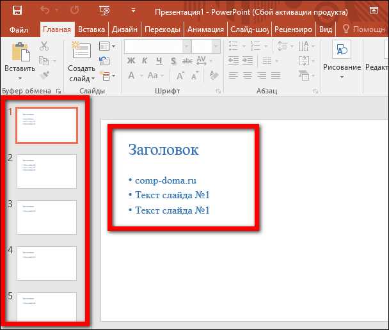Screen dimensions: 389x330
Task: Open the Анимация tab
Action: pos(205,29)
